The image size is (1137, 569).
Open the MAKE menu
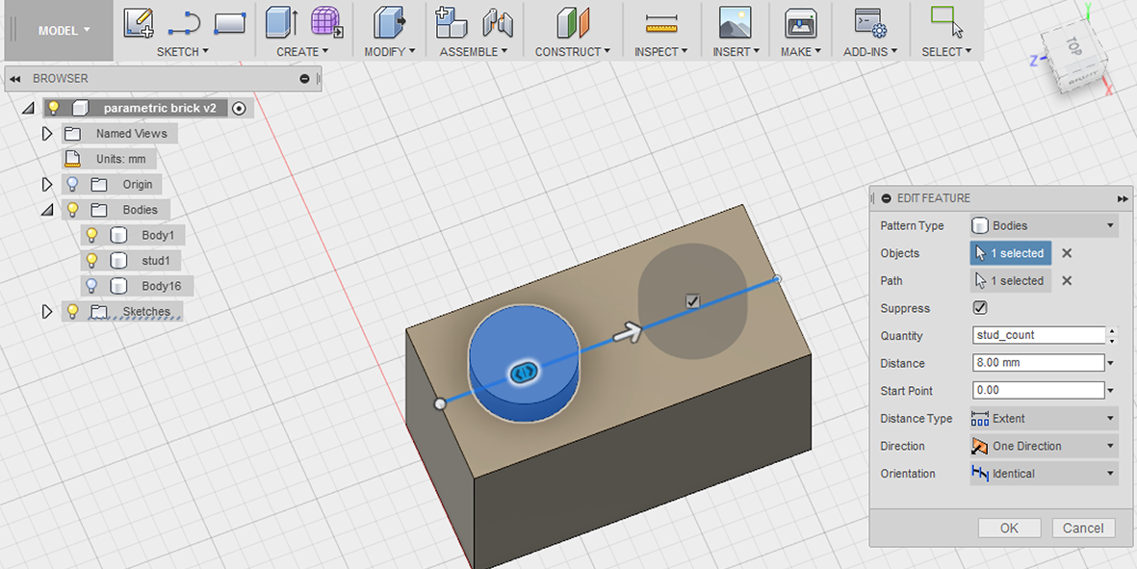tap(801, 51)
